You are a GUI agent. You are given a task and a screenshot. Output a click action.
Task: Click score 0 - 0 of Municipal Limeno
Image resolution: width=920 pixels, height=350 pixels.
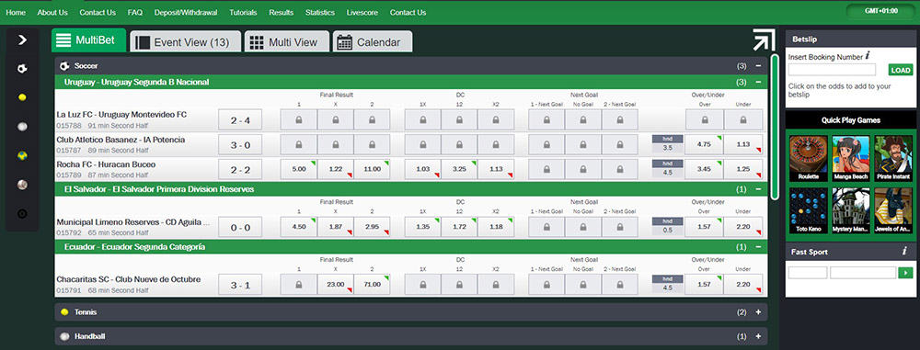[x=240, y=227]
